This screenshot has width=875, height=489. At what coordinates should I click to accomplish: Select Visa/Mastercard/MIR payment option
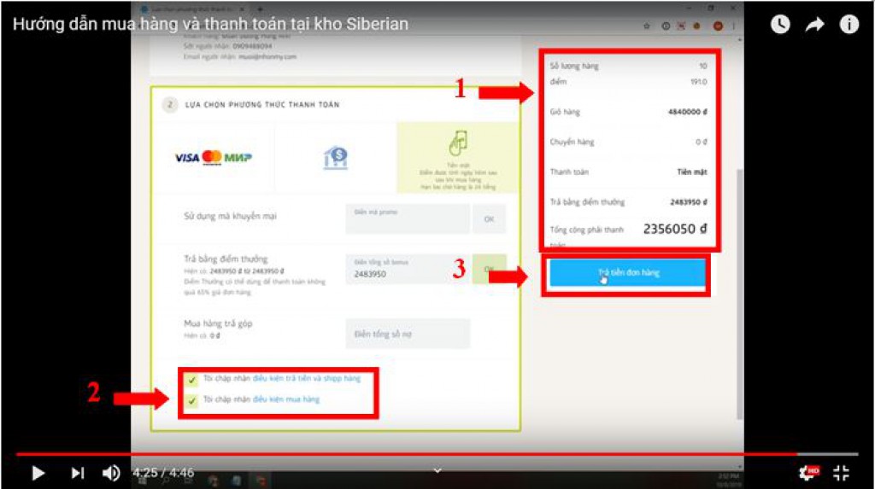tap(213, 157)
